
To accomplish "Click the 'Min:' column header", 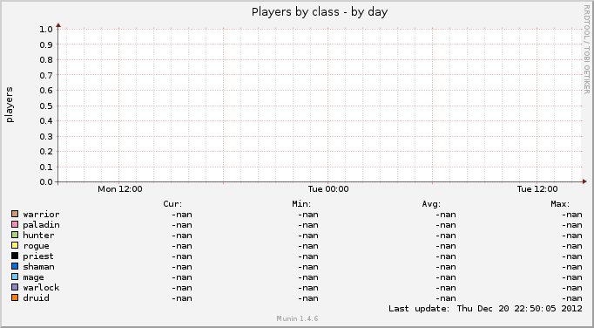I will pos(301,204).
